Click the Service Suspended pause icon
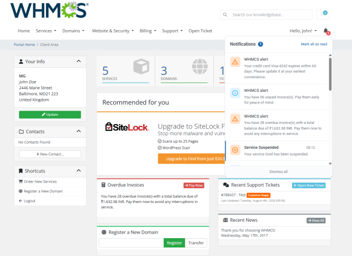 [x=235, y=150]
